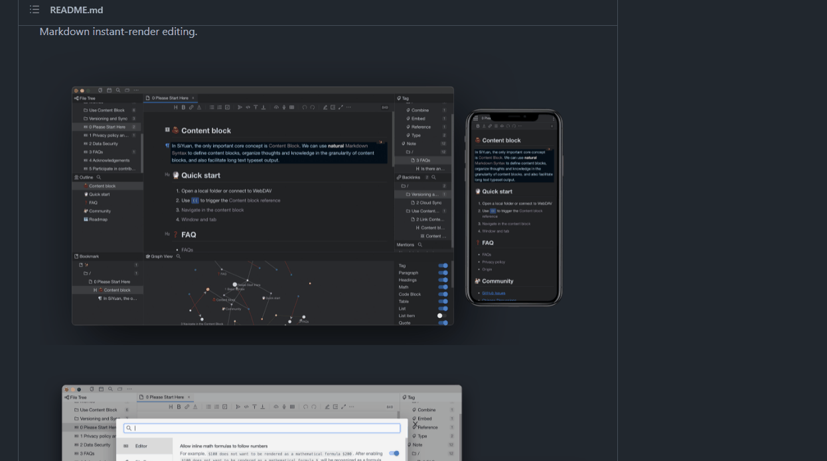Open 'Content block reference' link in Quick start
Screen dimensions: 827x461
pos(255,201)
